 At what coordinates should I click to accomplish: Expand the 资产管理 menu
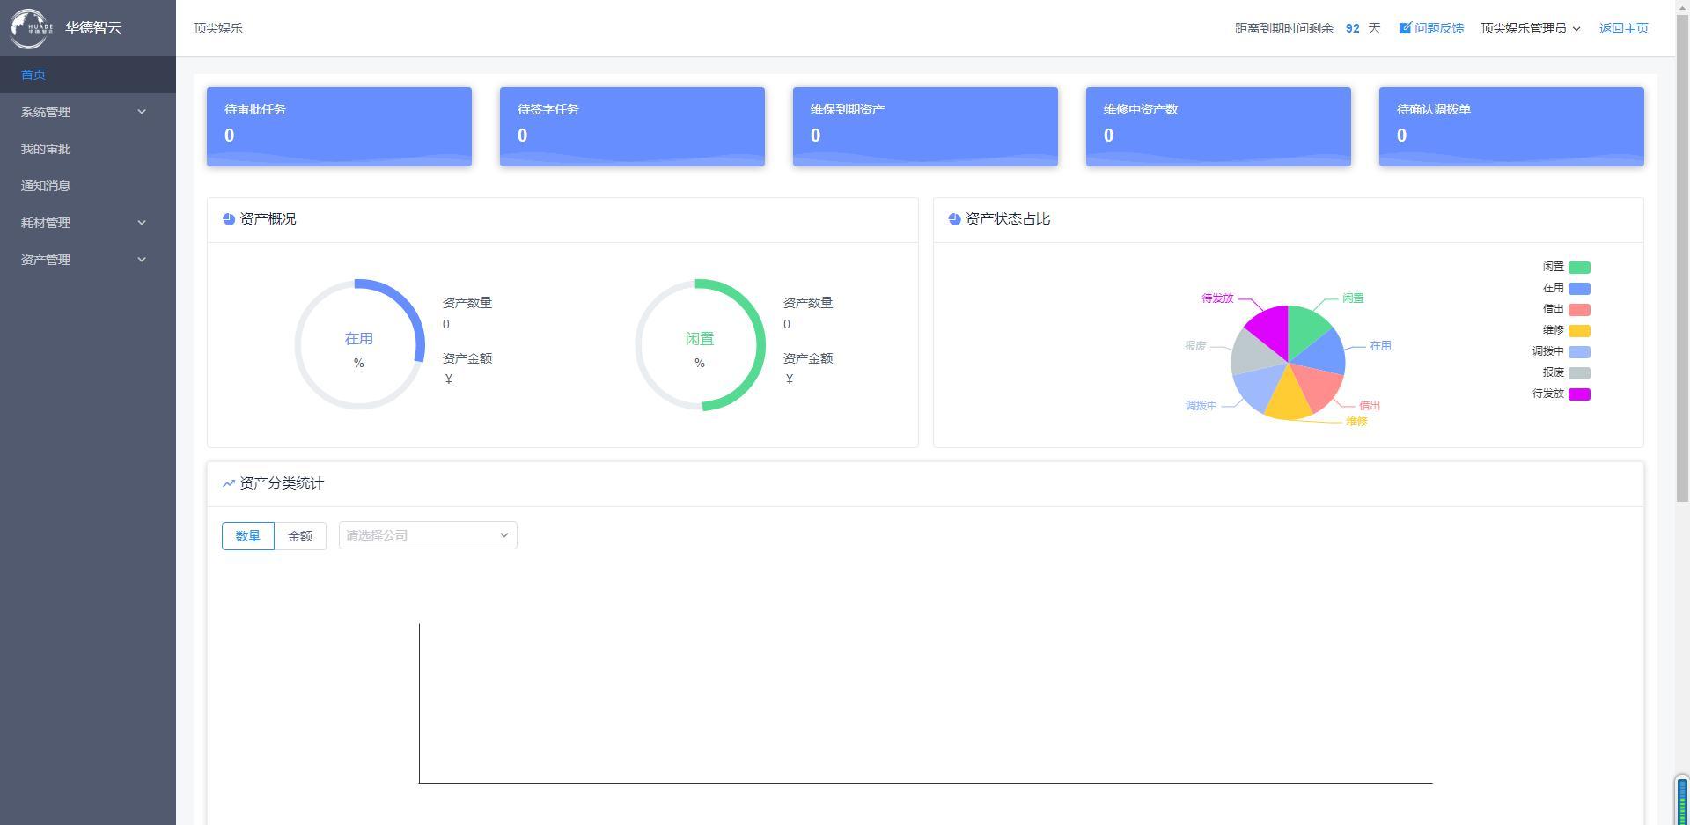click(x=88, y=260)
